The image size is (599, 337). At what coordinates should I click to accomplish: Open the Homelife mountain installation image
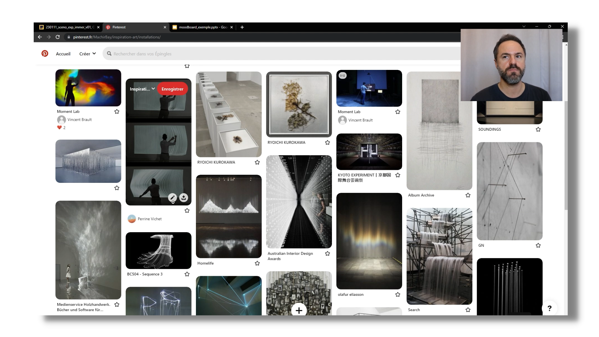[x=229, y=216]
